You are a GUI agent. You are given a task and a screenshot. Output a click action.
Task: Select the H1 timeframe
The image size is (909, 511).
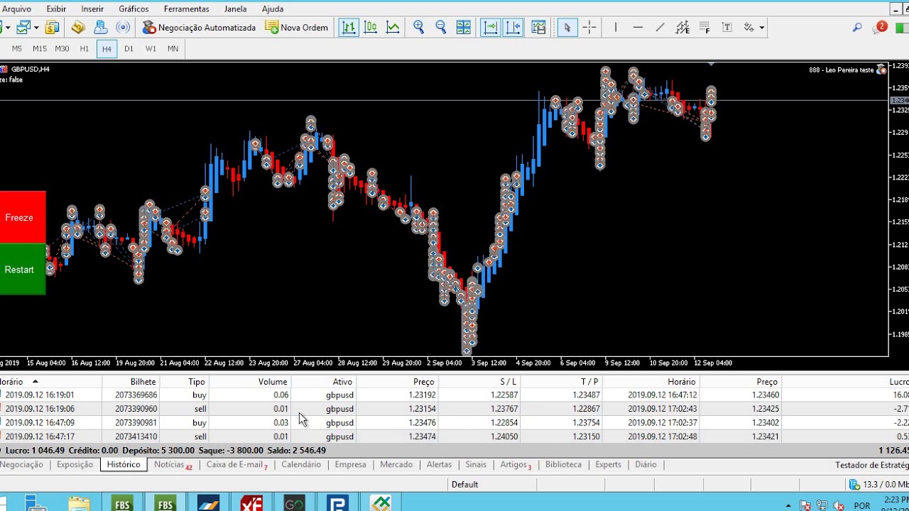tap(85, 49)
